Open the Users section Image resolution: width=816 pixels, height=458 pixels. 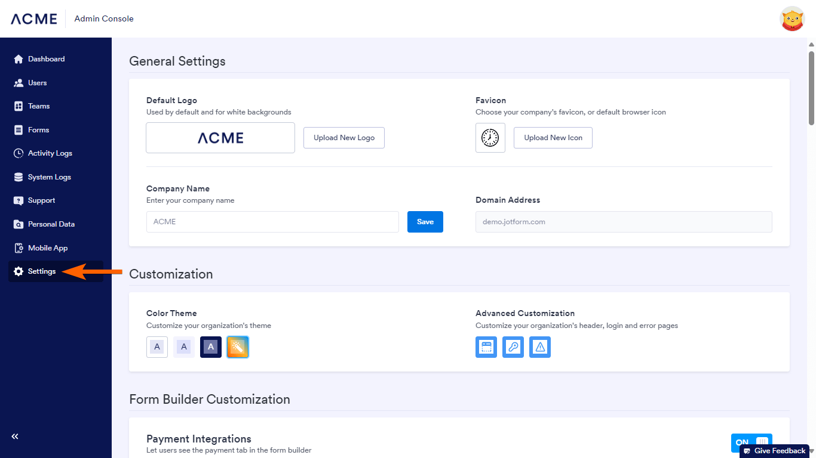pos(37,83)
